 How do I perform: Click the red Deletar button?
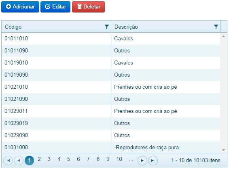coord(88,7)
